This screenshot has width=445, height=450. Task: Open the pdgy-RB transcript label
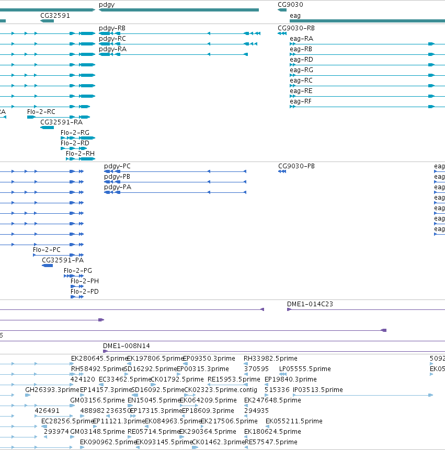112,28
